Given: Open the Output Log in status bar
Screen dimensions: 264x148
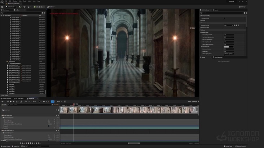Looking at the screenshot, I should tap(16, 146).
